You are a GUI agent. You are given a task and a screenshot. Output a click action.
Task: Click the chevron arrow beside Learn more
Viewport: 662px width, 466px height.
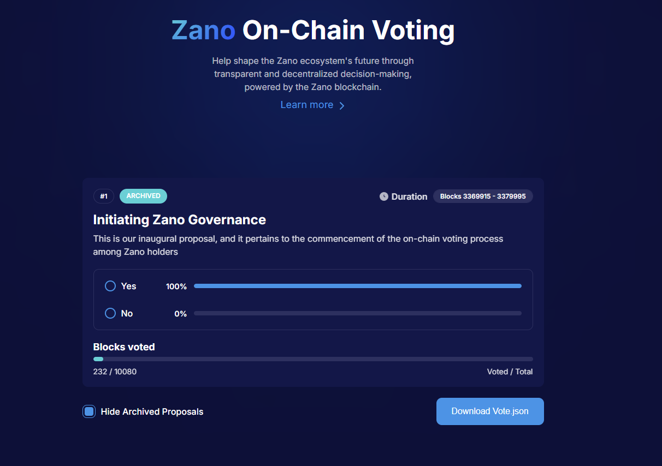point(342,106)
